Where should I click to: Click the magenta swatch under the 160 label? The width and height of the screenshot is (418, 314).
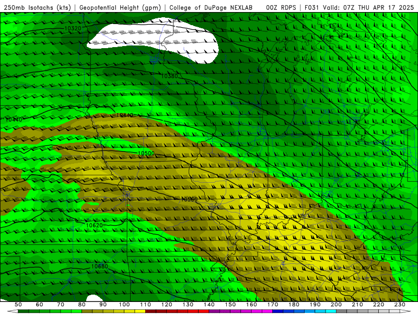(x=257, y=311)
